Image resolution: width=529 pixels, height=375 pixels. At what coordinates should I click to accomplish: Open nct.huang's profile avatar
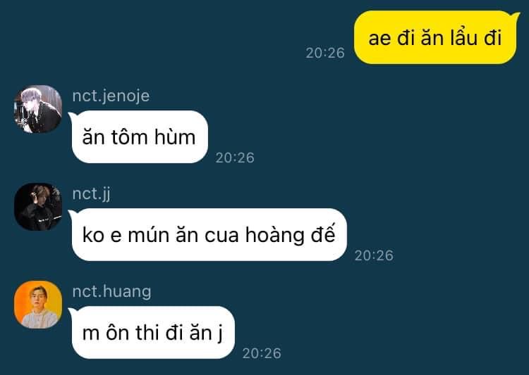(x=38, y=305)
